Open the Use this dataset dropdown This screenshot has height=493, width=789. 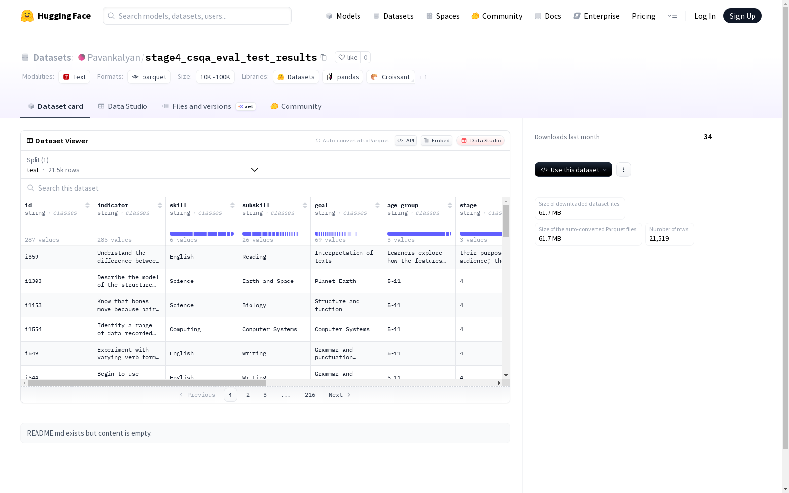(x=574, y=170)
